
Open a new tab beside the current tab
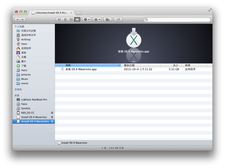pos(79,13)
